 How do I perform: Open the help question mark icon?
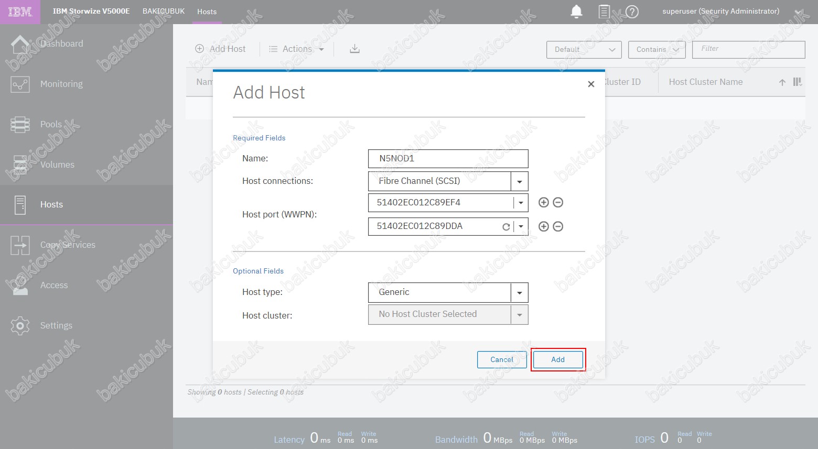tap(632, 12)
